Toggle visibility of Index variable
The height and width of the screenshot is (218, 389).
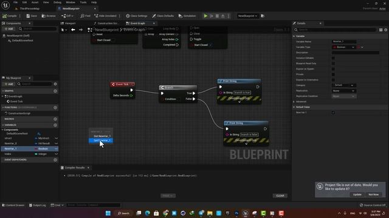tap(57, 154)
